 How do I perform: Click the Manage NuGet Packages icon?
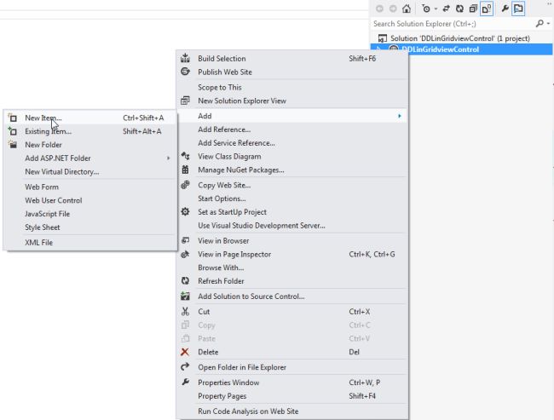[185, 170]
